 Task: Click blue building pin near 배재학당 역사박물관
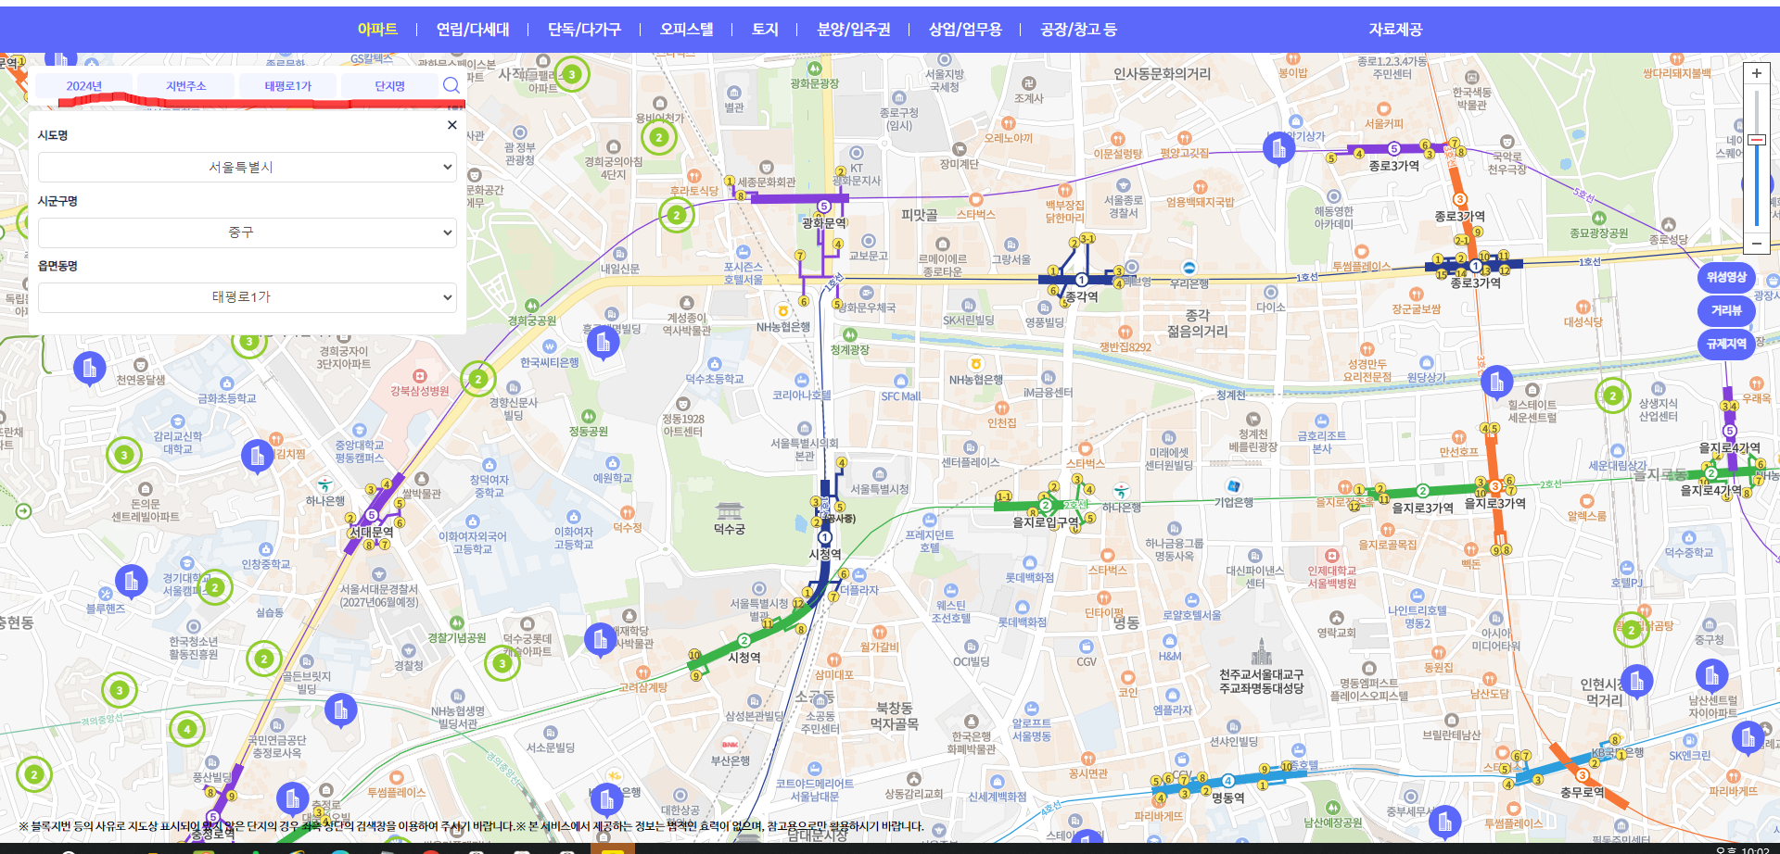[600, 640]
